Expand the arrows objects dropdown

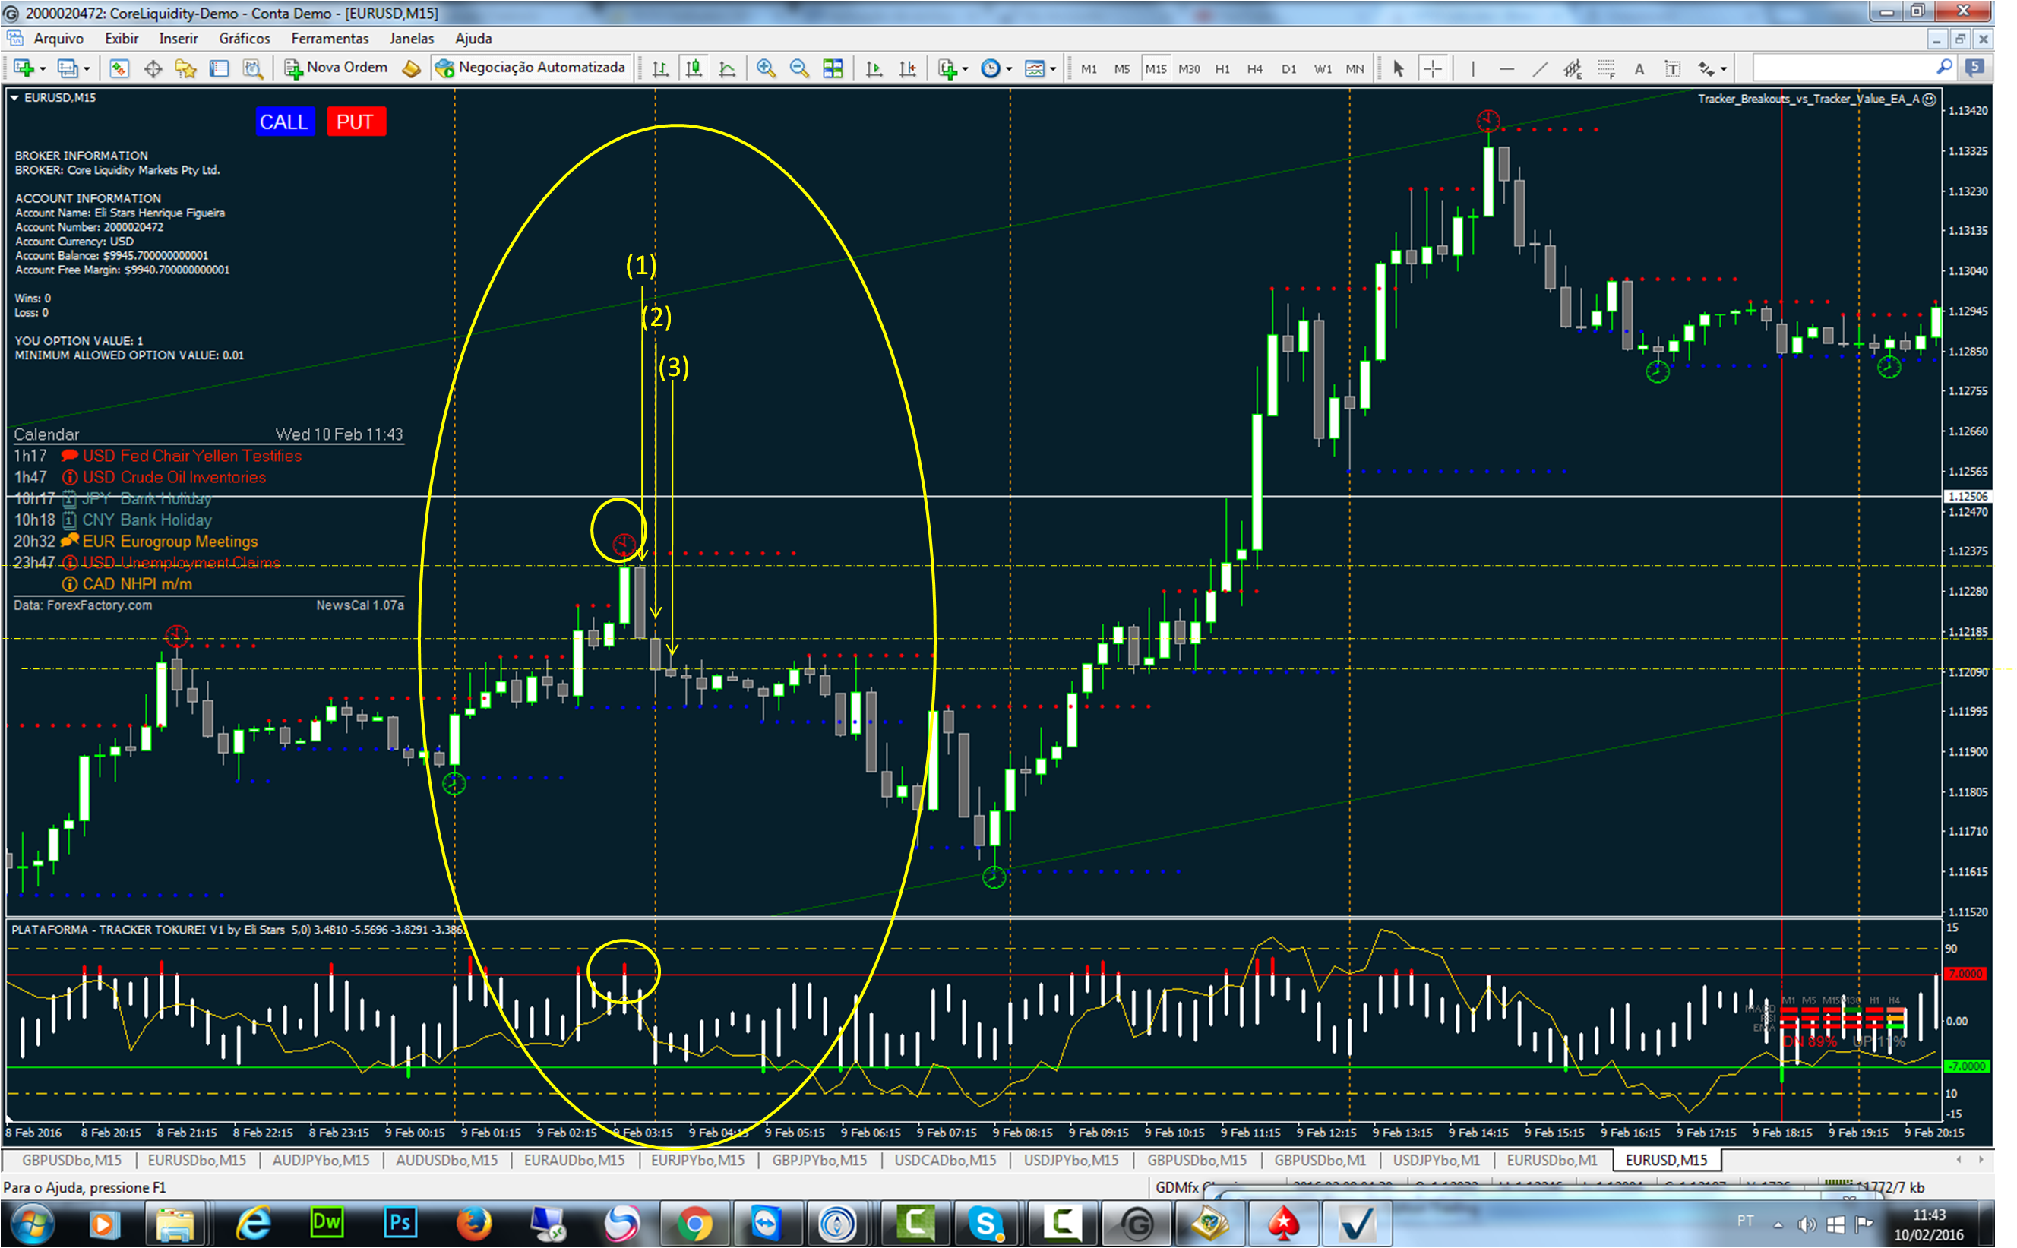1724,69
